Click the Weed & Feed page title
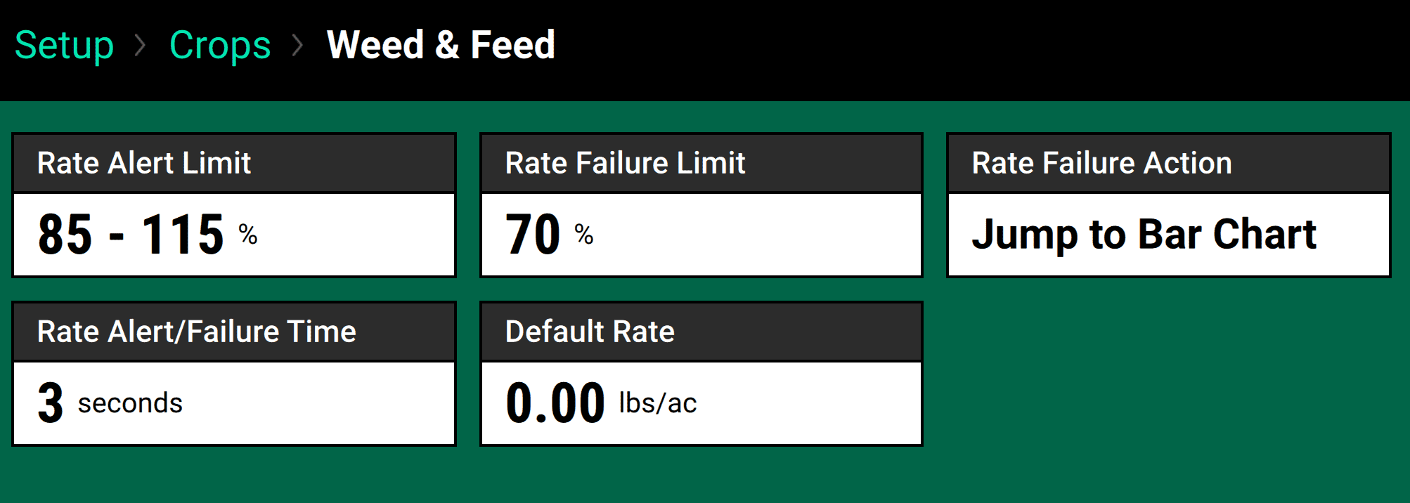 pos(441,46)
